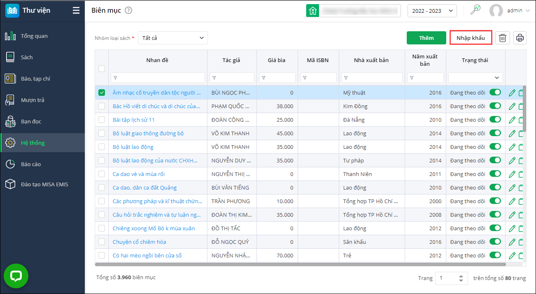The width and height of the screenshot is (536, 294).
Task: Click the green home icon in header
Action: click(312, 11)
